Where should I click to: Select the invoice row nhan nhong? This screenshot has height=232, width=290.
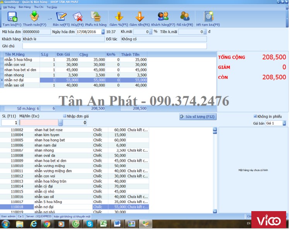[x=75, y=75]
